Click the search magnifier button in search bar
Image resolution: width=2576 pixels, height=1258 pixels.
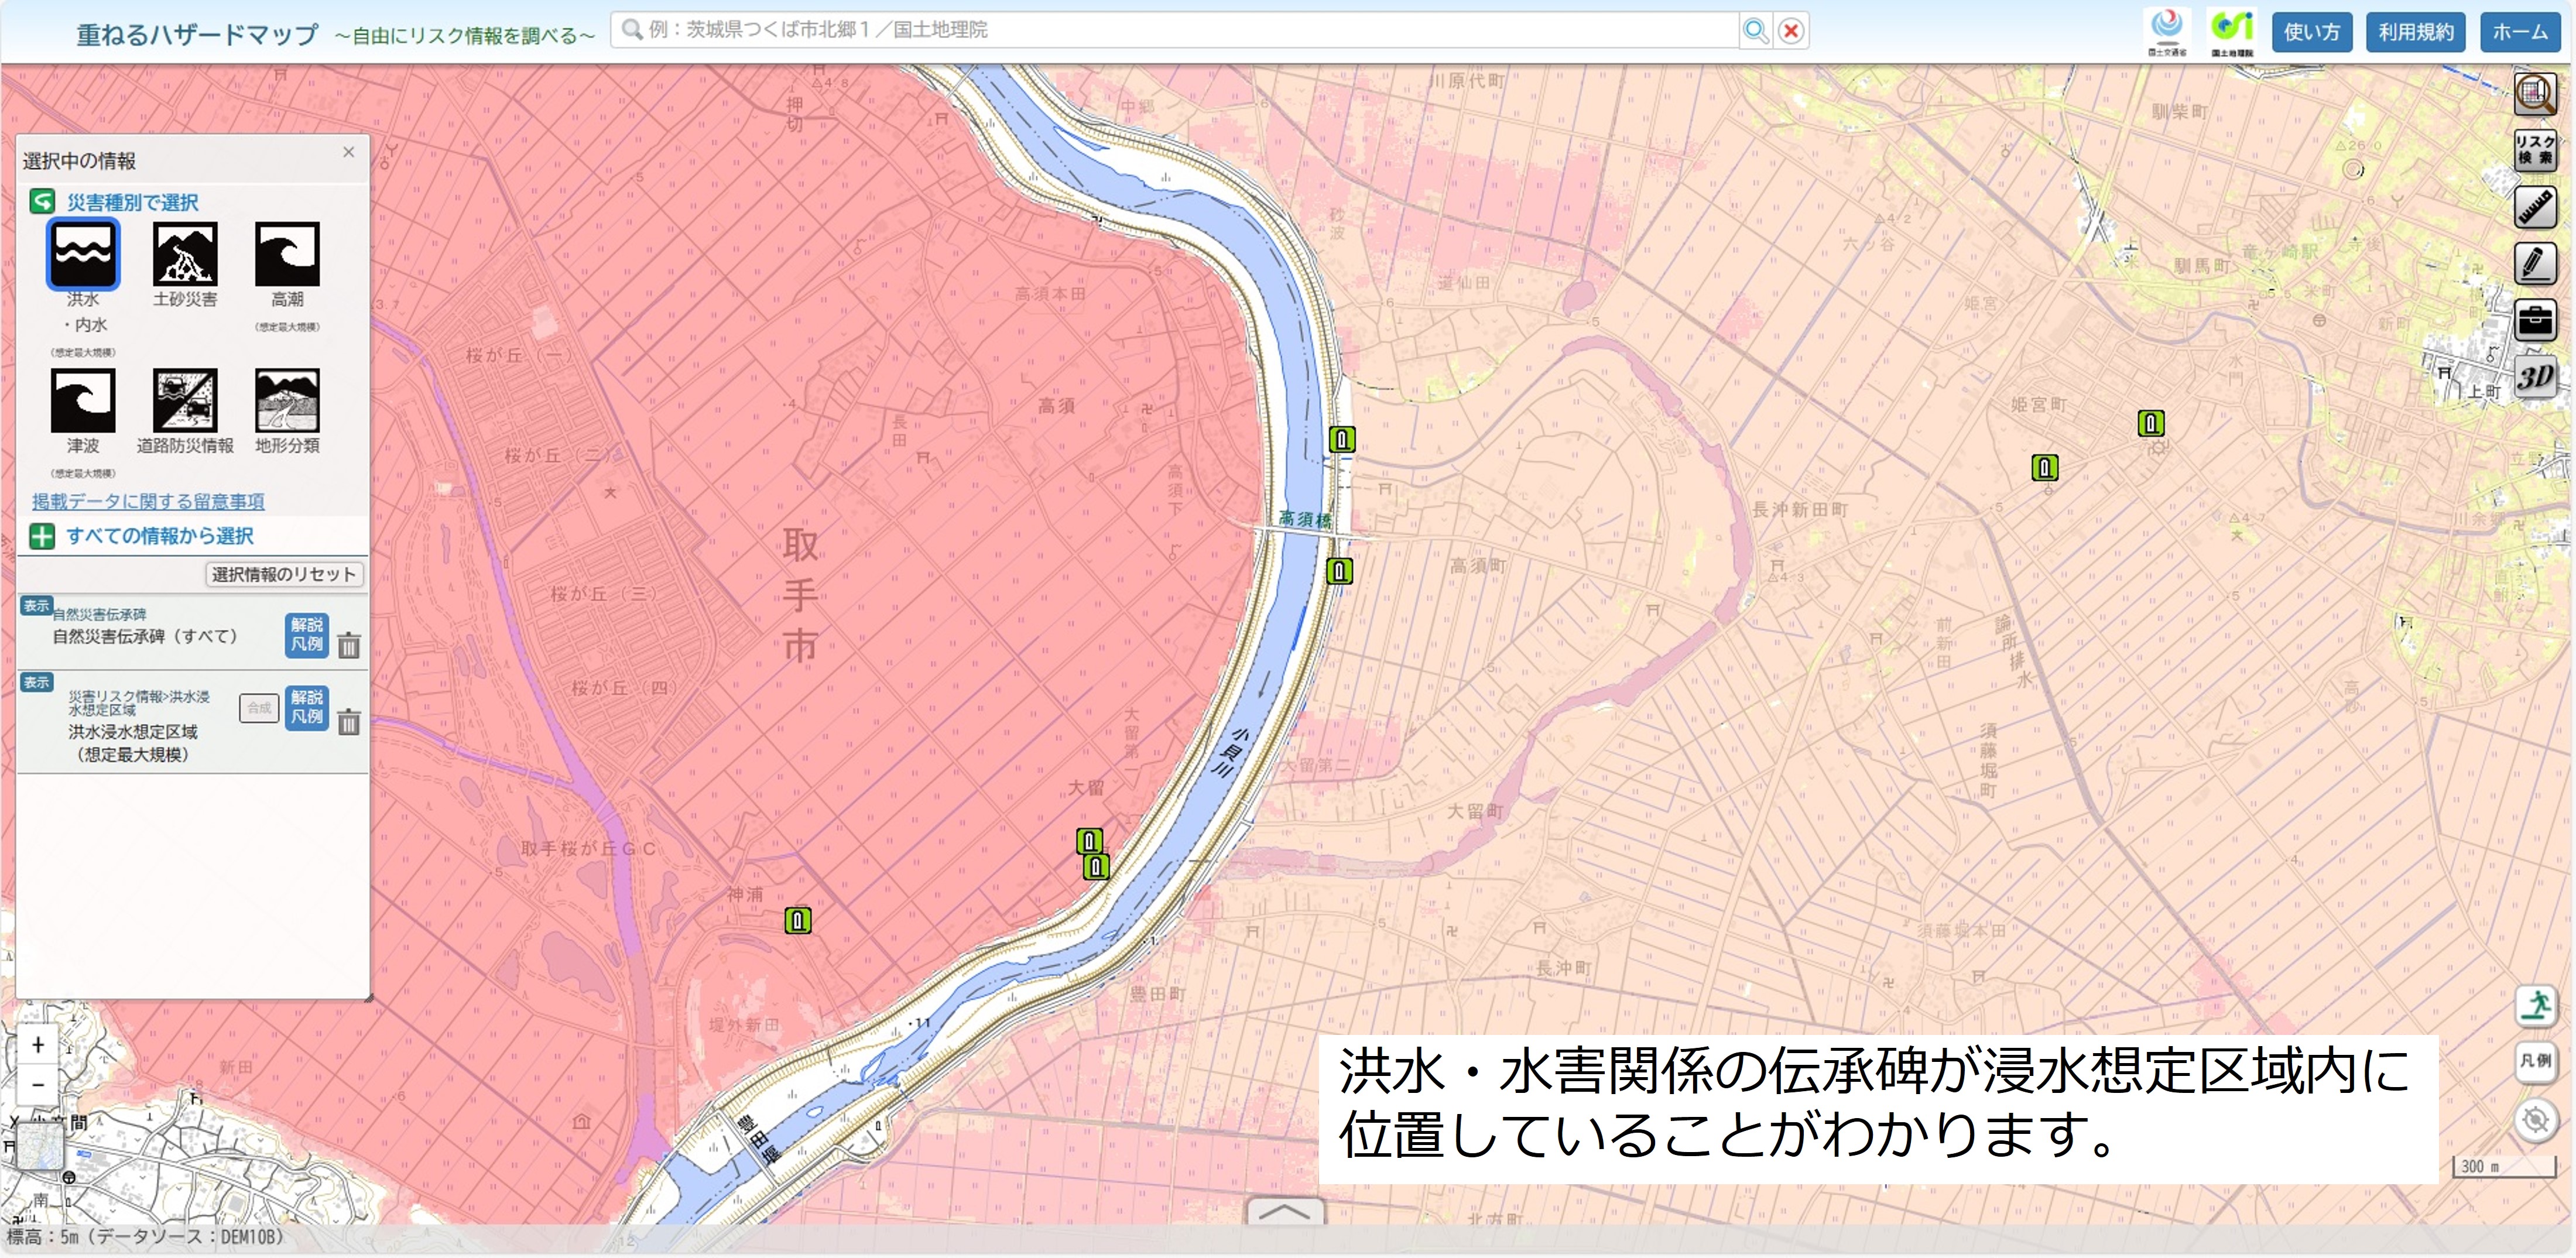click(x=1756, y=31)
